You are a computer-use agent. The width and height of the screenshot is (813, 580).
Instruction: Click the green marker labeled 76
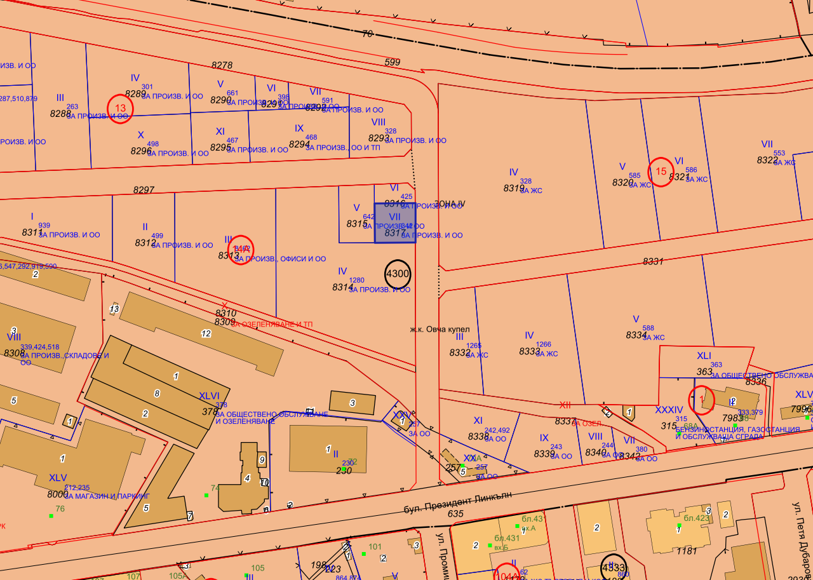(51, 516)
